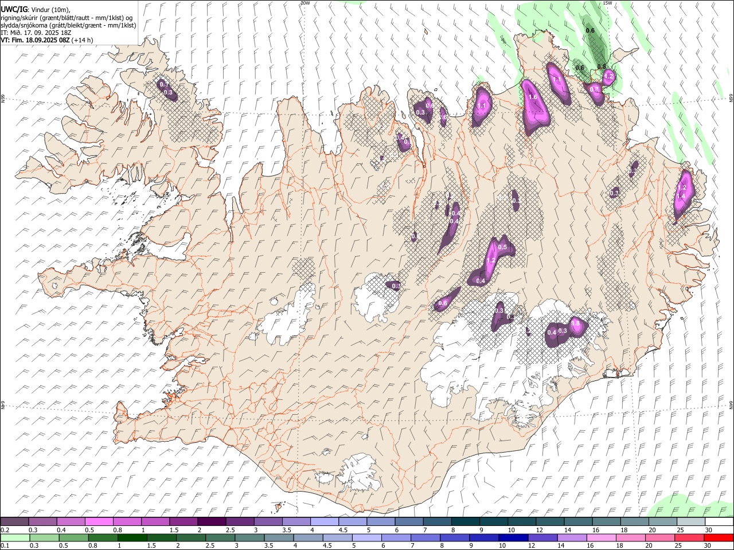Click the 1.4 value near the east coast
Screen dimensions: 734x550
(681, 197)
